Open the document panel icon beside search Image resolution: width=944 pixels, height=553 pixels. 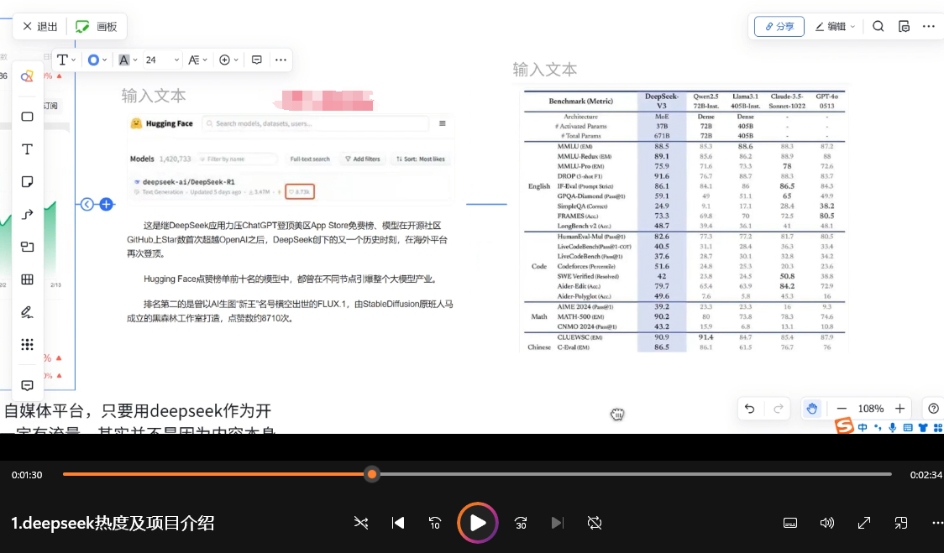click(904, 27)
